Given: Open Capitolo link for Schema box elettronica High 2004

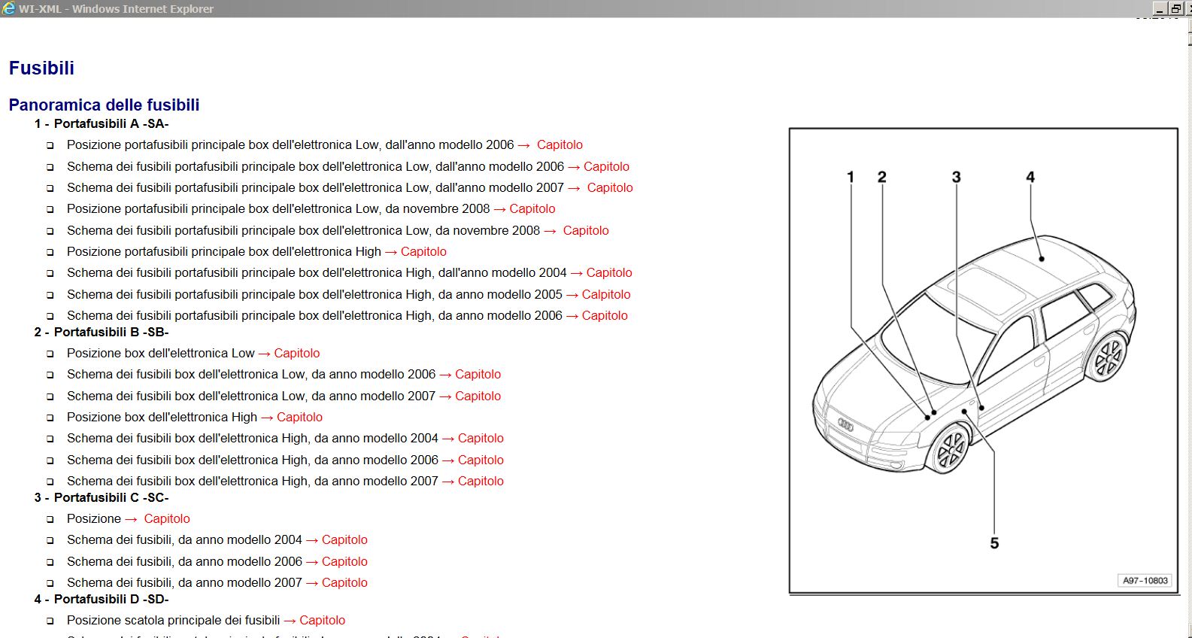Looking at the screenshot, I should [481, 438].
